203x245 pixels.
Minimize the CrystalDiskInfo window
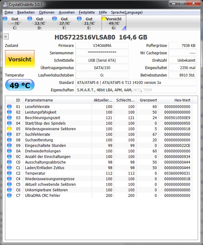[x=174, y=3]
